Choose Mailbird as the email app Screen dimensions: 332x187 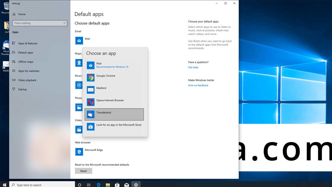pos(114,90)
